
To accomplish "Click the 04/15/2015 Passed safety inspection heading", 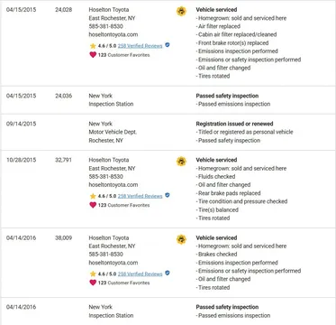I will click(x=227, y=96).
